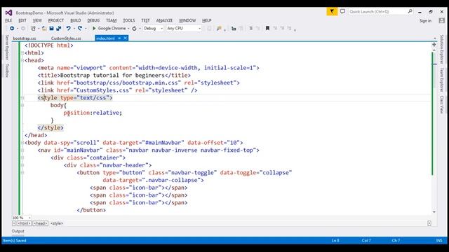Open the ANALYZE menu
The image size is (449, 252).
[x=164, y=20]
